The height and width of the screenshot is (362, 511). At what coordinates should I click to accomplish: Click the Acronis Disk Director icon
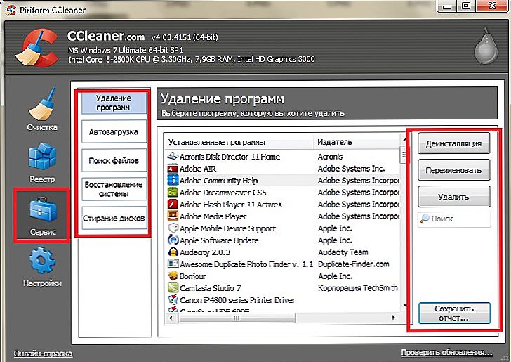(x=173, y=156)
